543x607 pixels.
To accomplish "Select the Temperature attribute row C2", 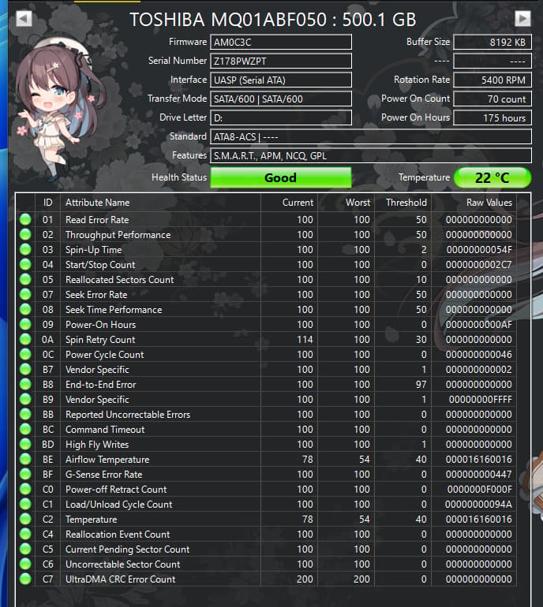I will 268,519.
